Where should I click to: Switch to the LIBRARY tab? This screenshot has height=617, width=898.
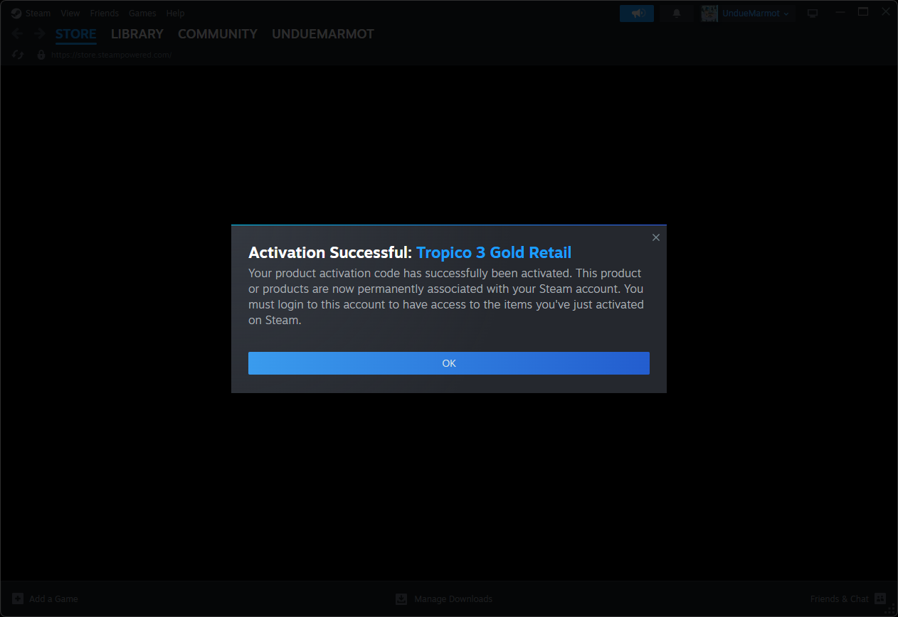tap(137, 34)
